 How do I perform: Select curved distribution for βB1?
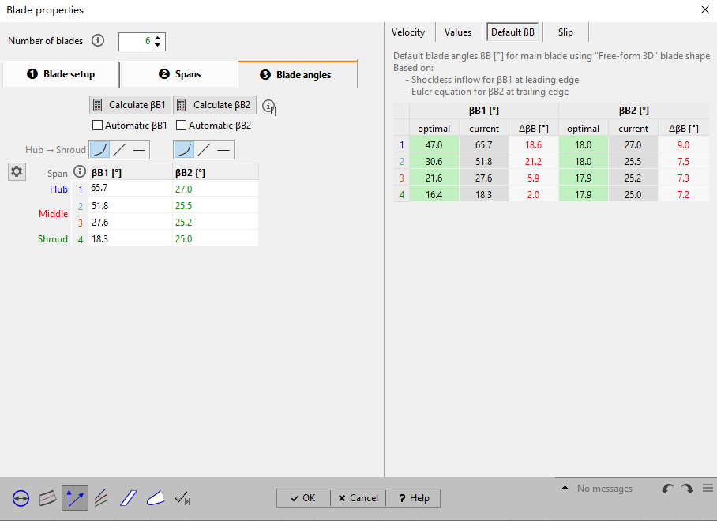click(99, 150)
